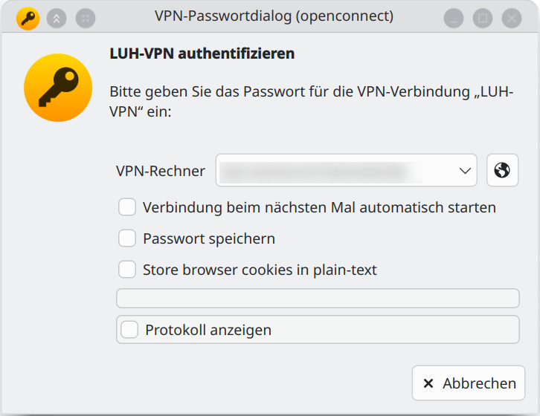Click the on-all-desktops dots titlebar icon
Screen dimensions: 540x416
pyautogui.click(x=86, y=18)
